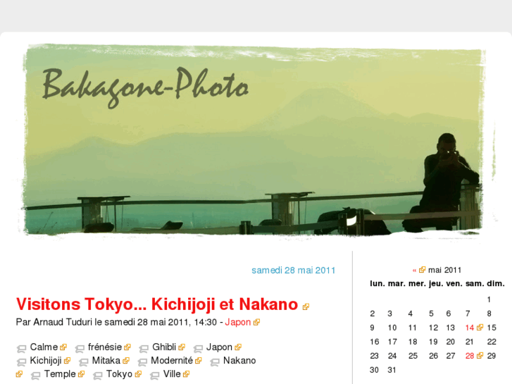Click external link icon after Japon tag
This screenshot has height=384, width=512.
[x=238, y=347]
